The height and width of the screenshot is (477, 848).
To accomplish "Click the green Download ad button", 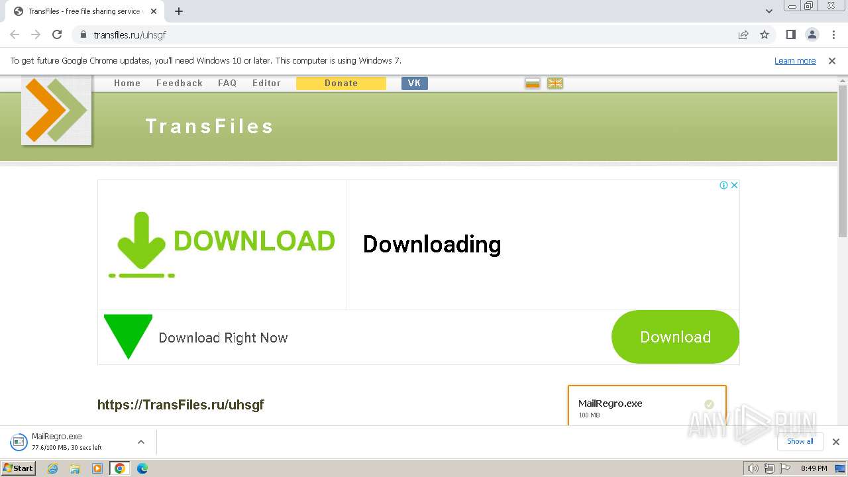I will [x=675, y=337].
